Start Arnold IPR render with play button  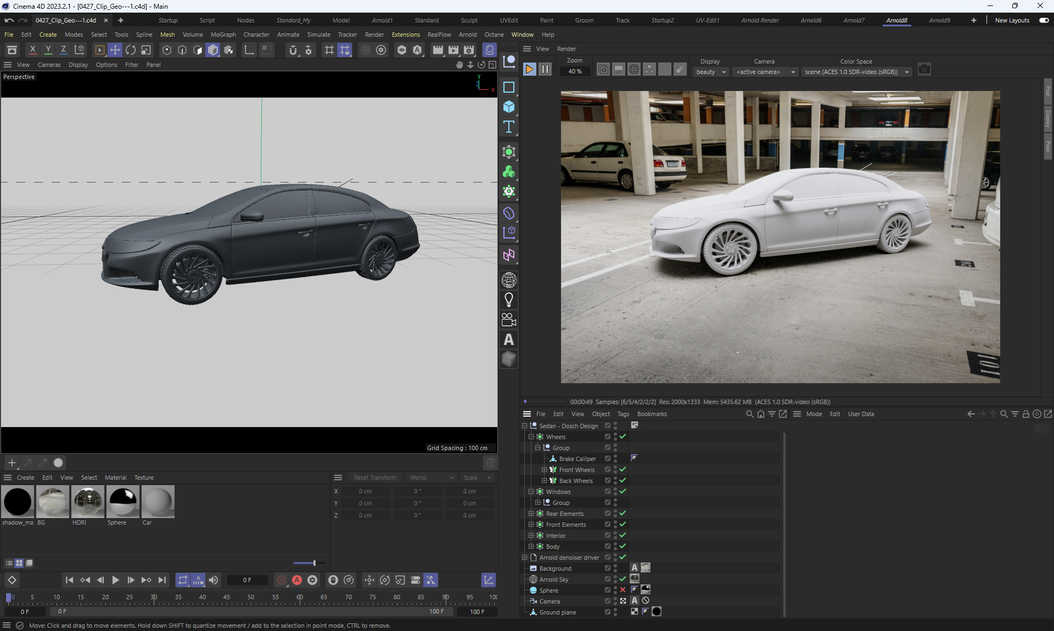(x=529, y=70)
